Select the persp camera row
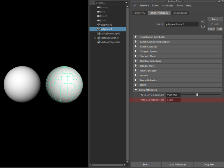Image resolution: width=224 pixels, height=168 pixels. [108, 7]
